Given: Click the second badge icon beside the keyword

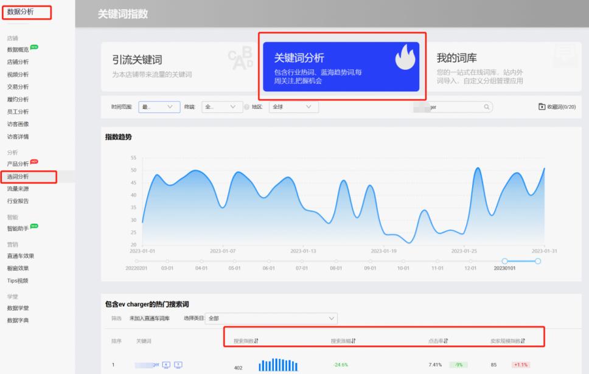Looking at the screenshot, I should 178,364.
